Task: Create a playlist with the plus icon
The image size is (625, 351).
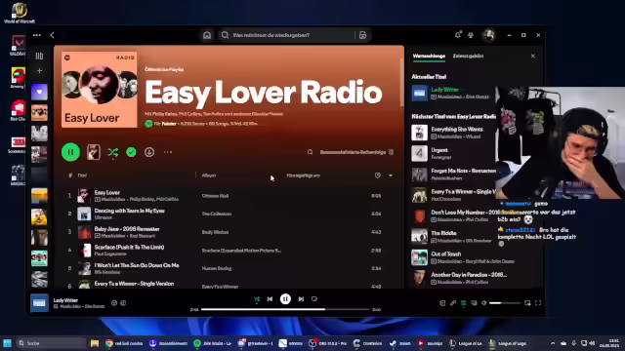Action: pos(39,71)
